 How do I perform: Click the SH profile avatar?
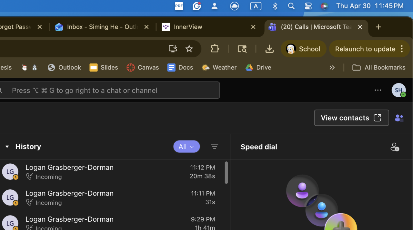(398, 90)
